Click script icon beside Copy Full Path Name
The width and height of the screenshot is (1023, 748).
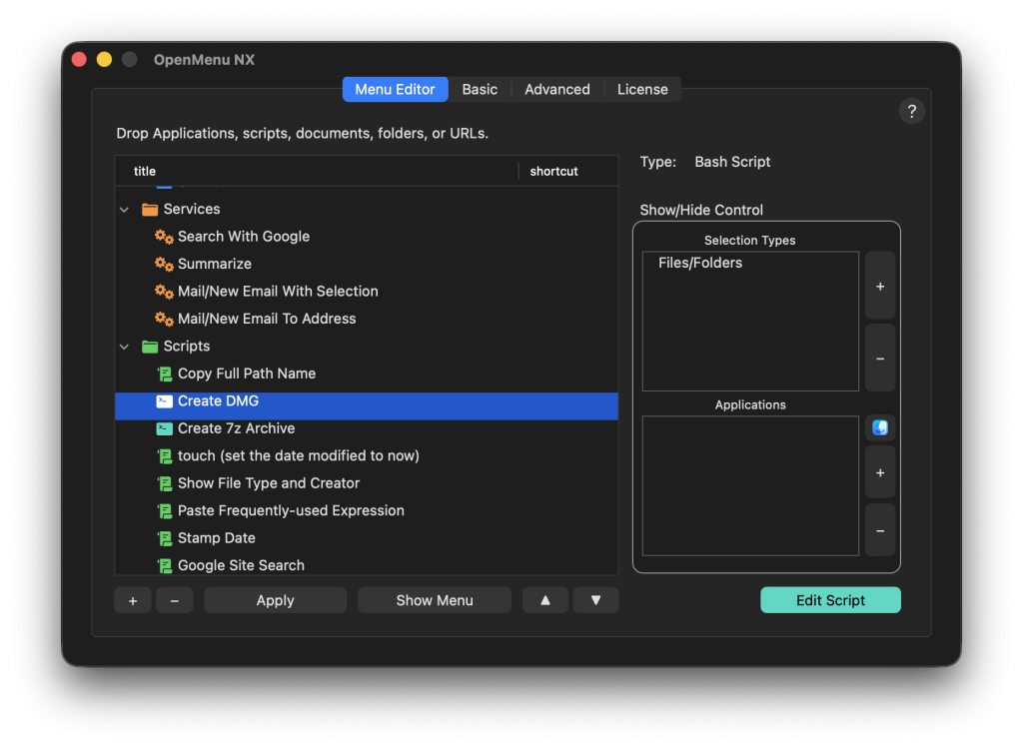165,374
